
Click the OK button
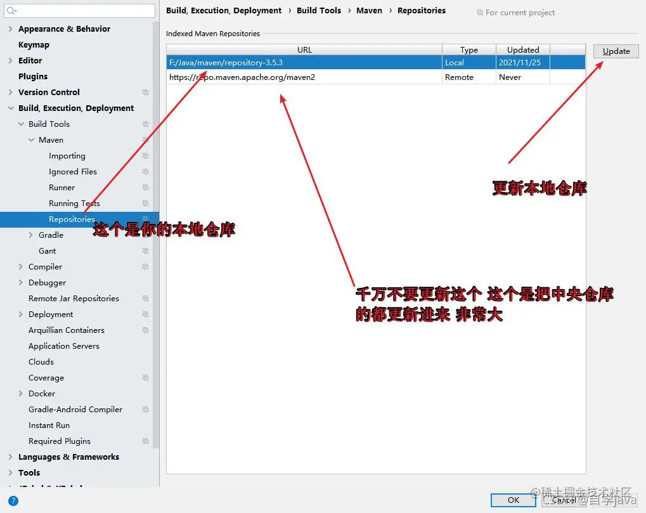pos(514,500)
